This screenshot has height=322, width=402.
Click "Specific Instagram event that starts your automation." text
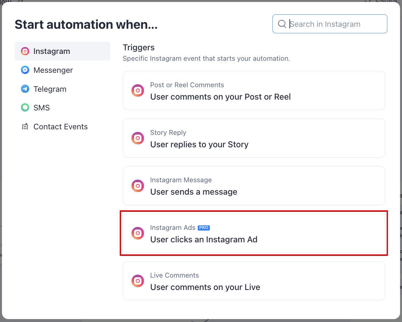coord(207,59)
